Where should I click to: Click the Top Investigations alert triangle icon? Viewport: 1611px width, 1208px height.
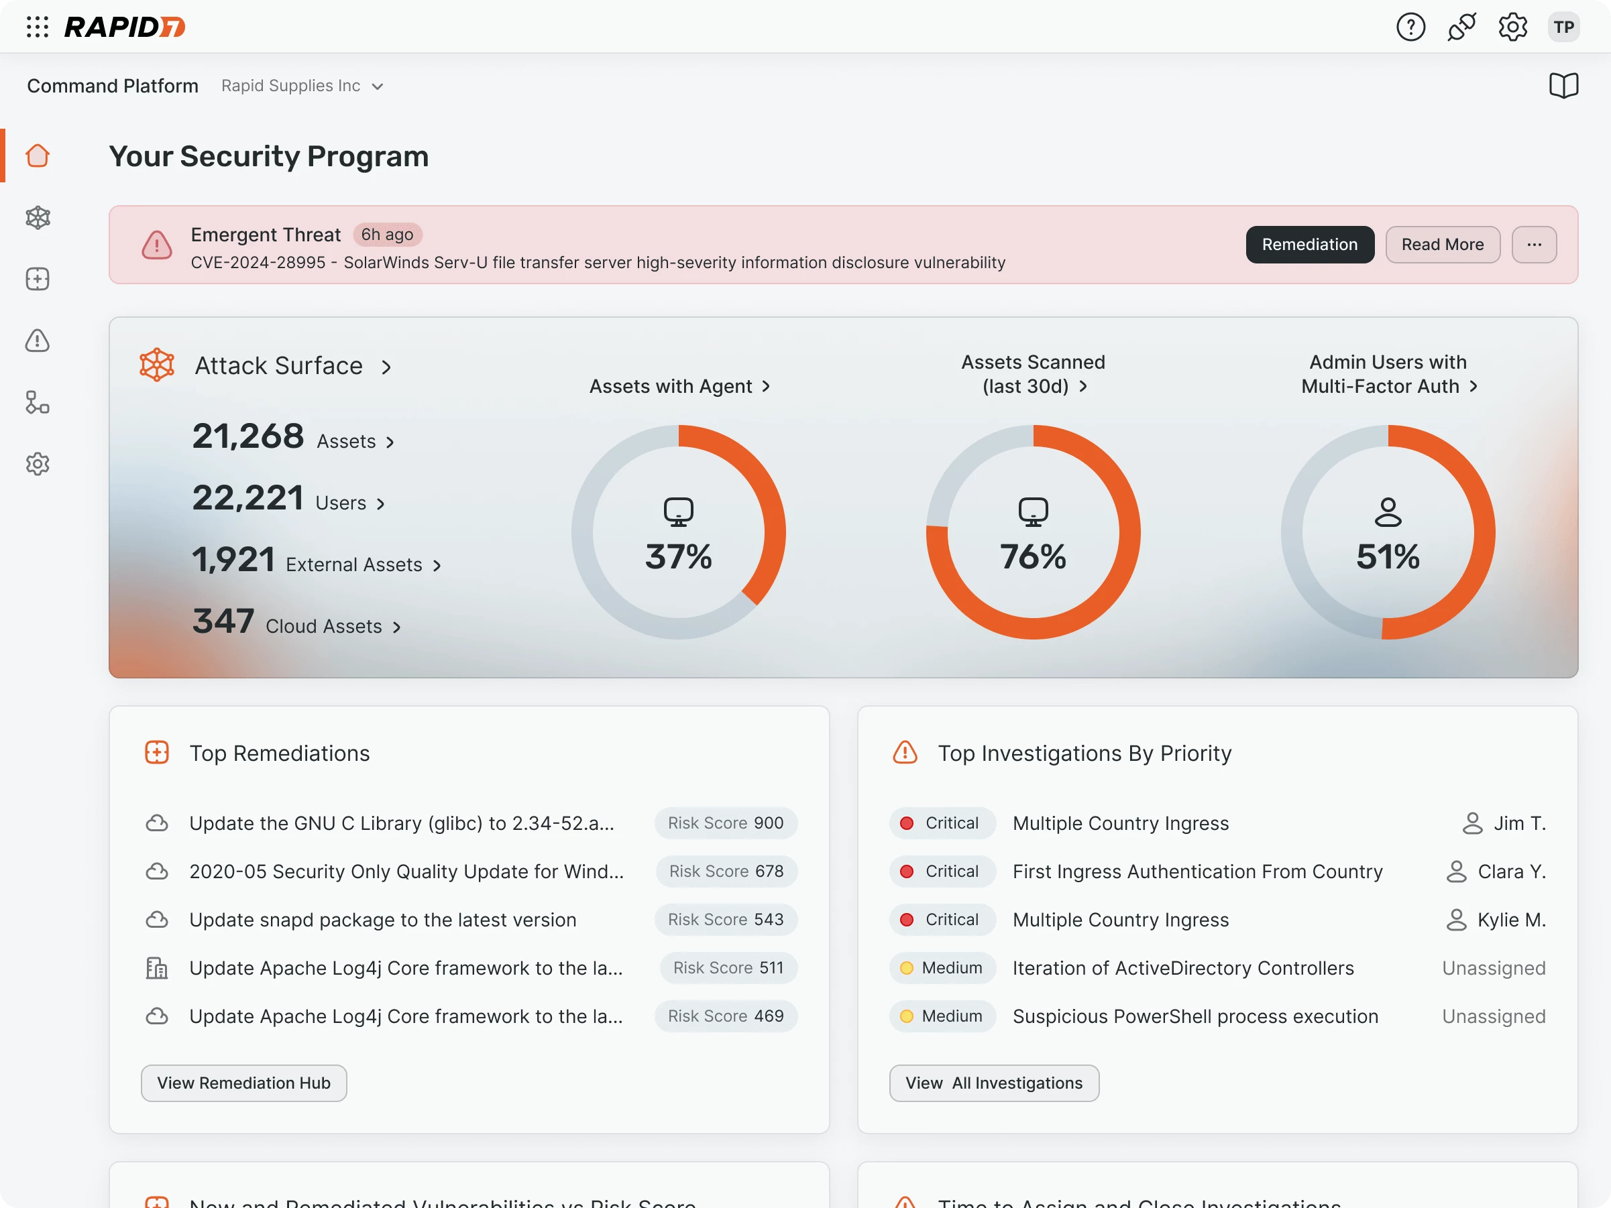click(x=905, y=752)
